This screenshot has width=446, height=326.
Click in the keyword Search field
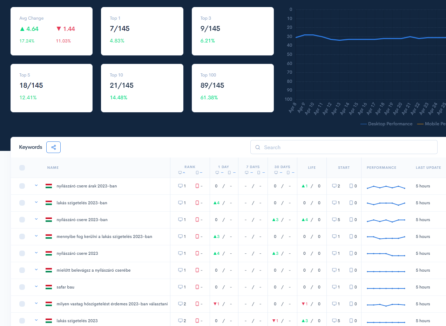click(x=344, y=147)
